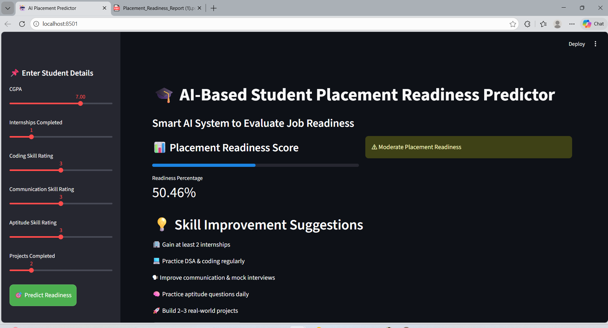The image size is (608, 328).
Task: Click the speaking head icon beside communication suggestion
Action: click(x=155, y=277)
